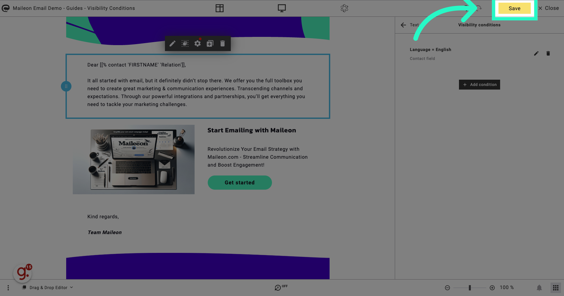
Task: Click select-parent icon in block toolbar
Action: pyautogui.click(x=185, y=43)
